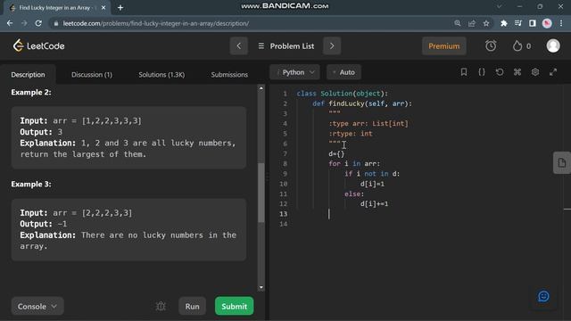Click line number 14 in editor gutter

tap(284, 224)
